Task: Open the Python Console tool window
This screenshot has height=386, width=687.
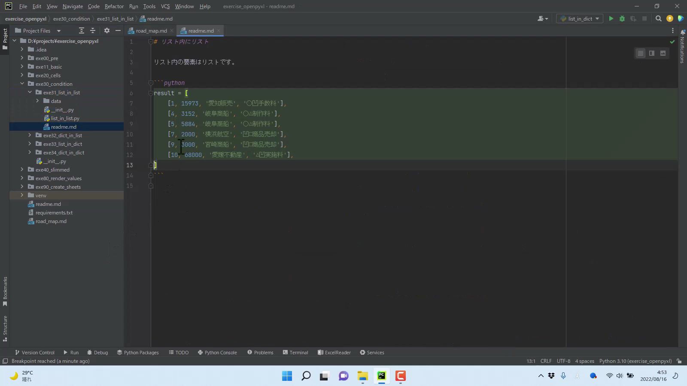Action: point(217,353)
